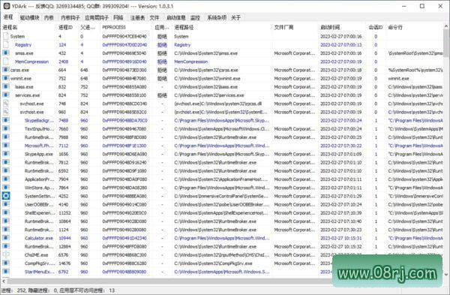Select the services.exe process name
Screen dimensions: 450x295
pos(28,95)
